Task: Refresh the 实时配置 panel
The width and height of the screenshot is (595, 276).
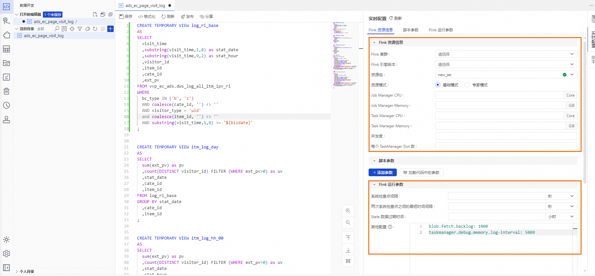Action: (x=395, y=18)
